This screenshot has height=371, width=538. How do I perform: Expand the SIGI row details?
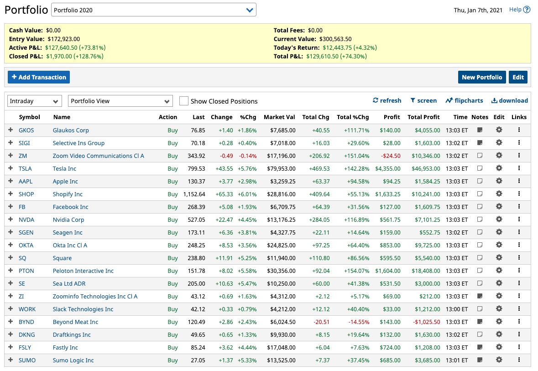(10, 142)
